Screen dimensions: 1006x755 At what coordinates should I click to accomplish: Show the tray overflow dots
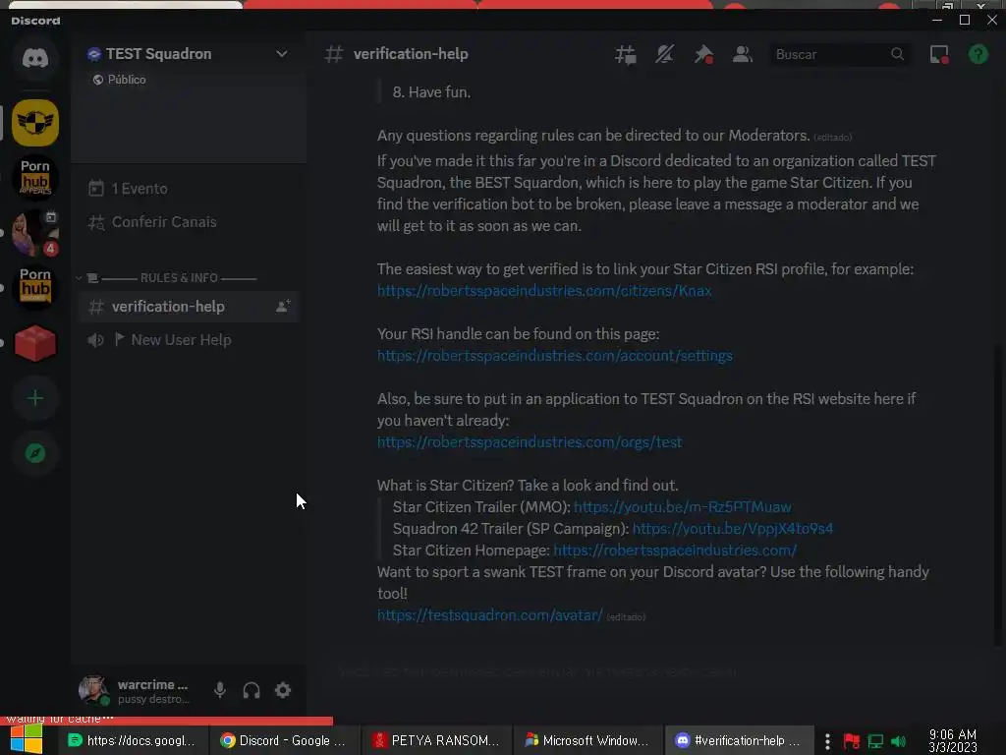point(827,741)
